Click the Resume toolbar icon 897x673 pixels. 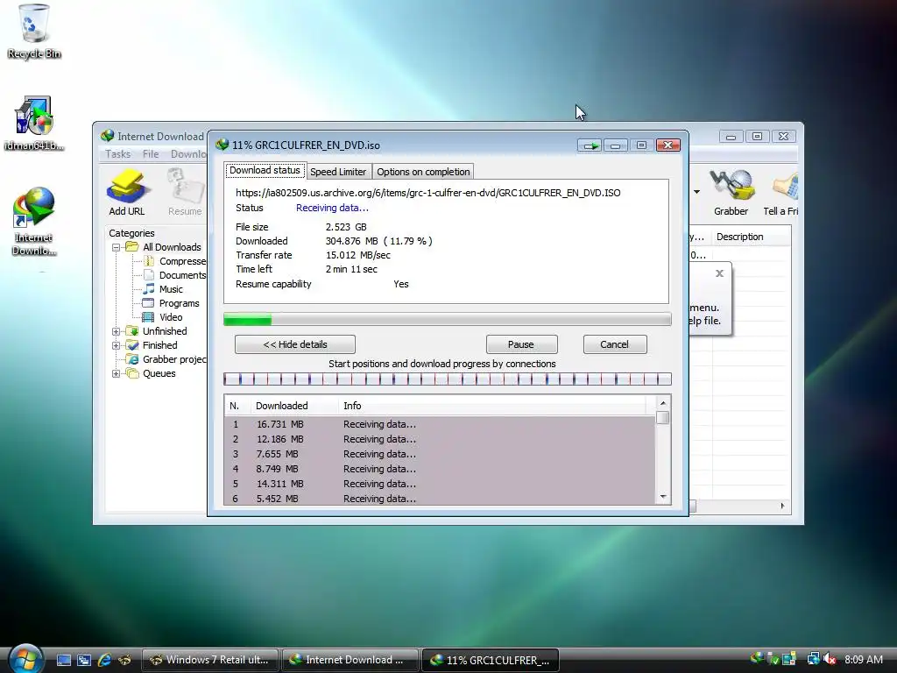click(185, 192)
